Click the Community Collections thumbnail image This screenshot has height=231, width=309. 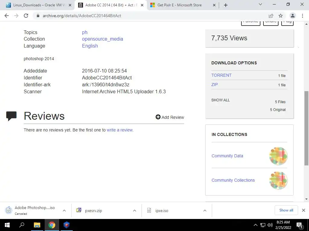click(278, 180)
